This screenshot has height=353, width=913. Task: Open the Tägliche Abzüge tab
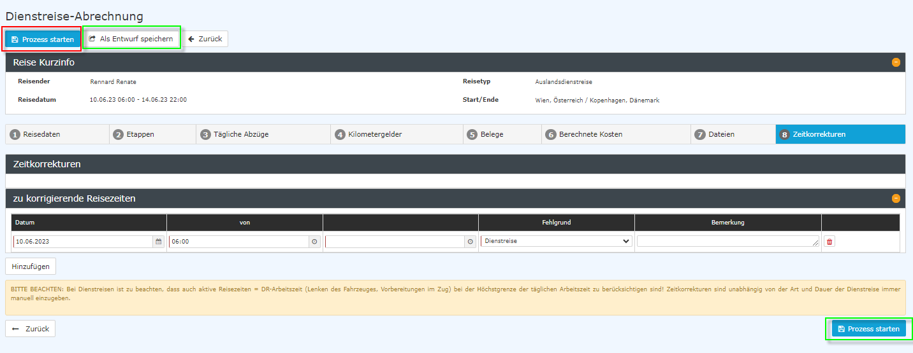pyautogui.click(x=263, y=134)
